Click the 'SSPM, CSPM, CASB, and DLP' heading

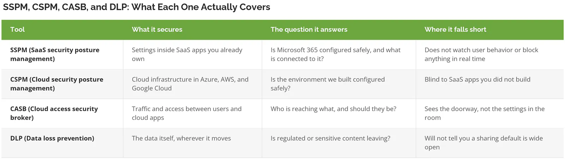coord(136,7)
